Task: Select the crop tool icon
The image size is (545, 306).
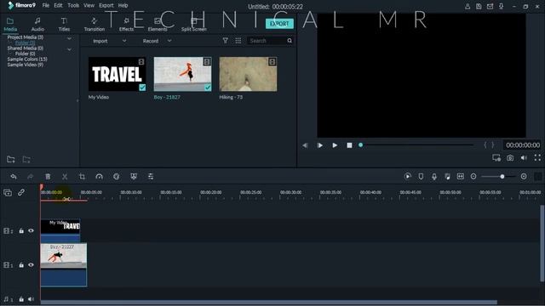Action: coord(82,177)
